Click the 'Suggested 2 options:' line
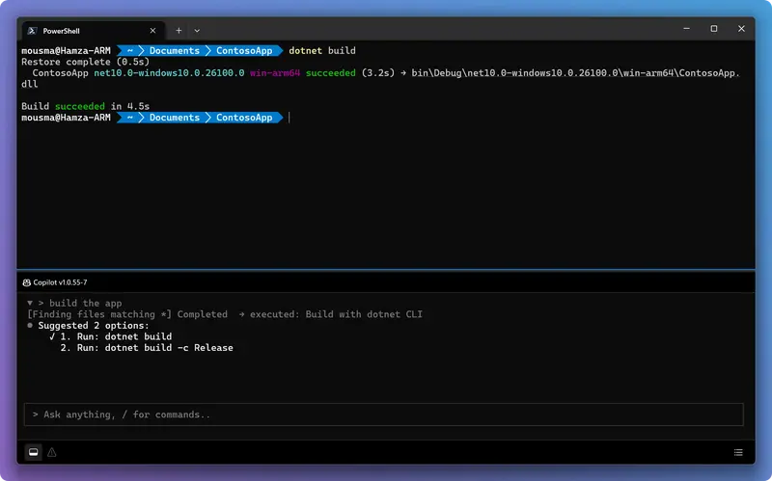 (94, 326)
